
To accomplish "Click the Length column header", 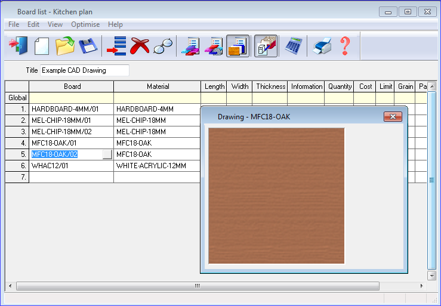I will (214, 86).
